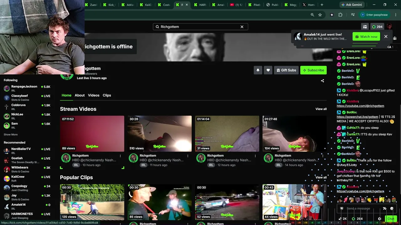This screenshot has width=401, height=225.
Task: Open the About channel tab
Action: pos(80,95)
